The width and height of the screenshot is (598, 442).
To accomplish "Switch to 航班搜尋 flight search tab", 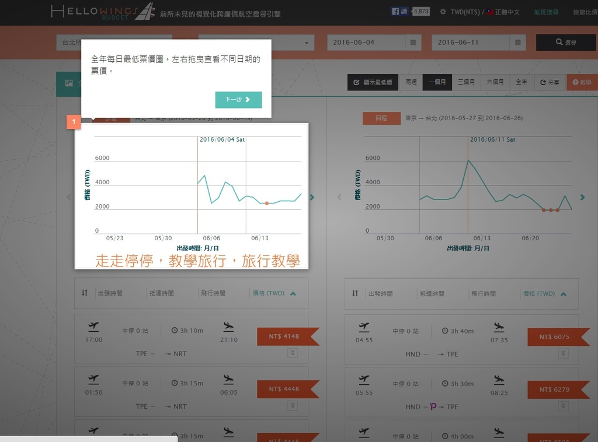I will (546, 12).
